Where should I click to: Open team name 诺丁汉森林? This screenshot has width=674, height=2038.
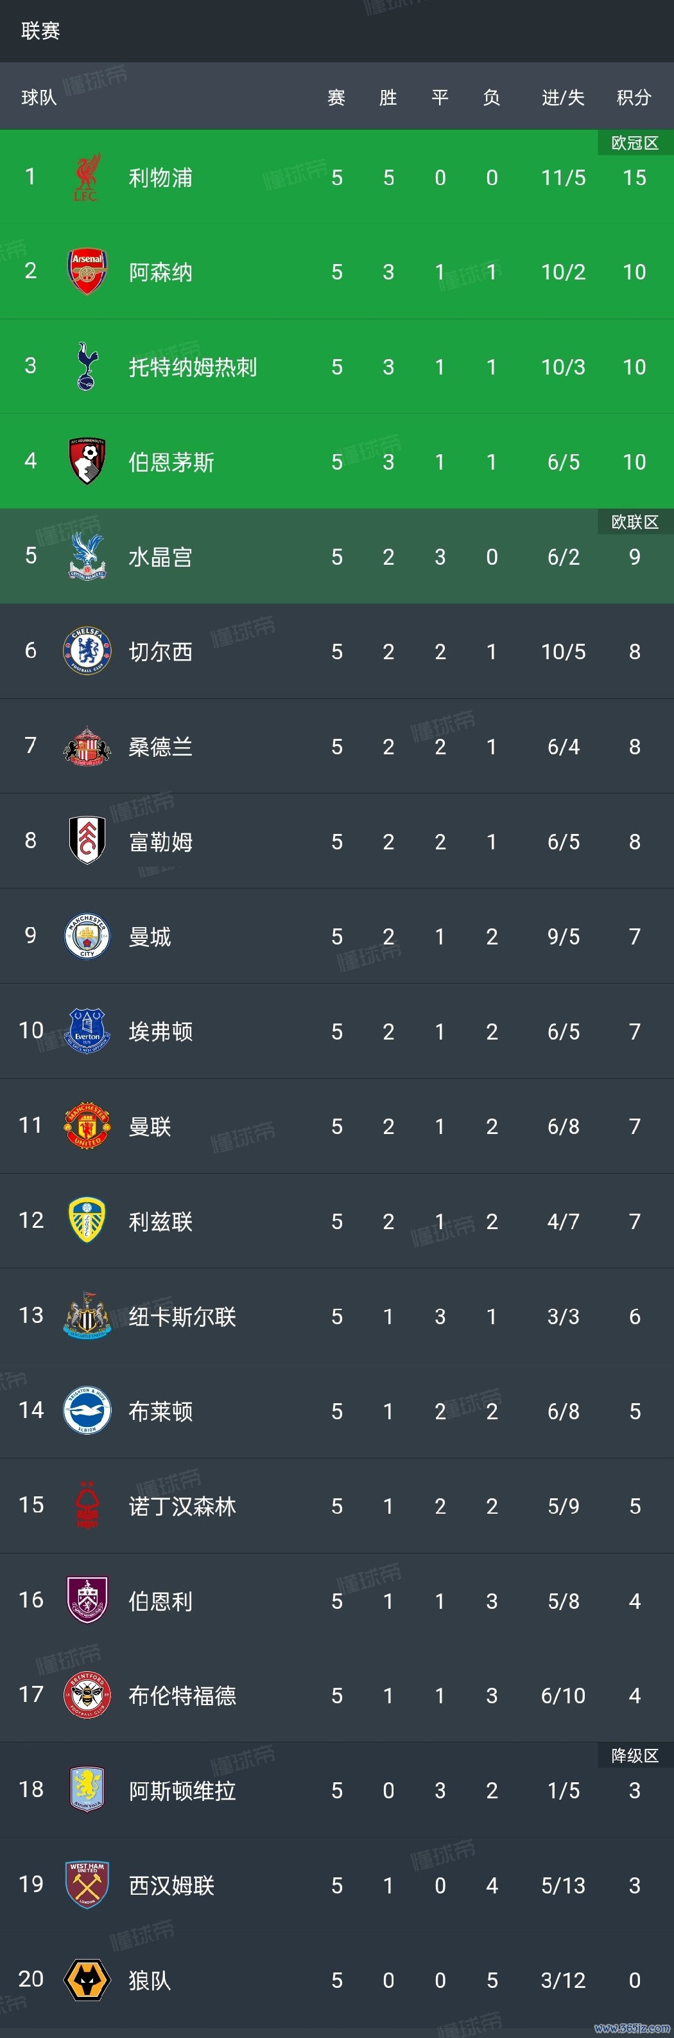click(x=182, y=1507)
